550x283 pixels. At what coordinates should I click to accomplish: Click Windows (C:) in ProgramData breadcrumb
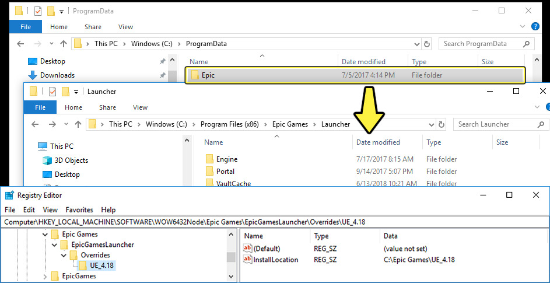[151, 44]
